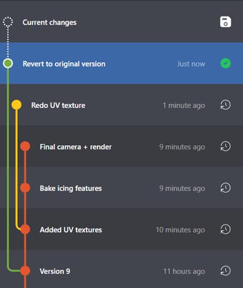Restore the Redo UV texture version
This screenshot has height=288, width=243.
coord(225,105)
